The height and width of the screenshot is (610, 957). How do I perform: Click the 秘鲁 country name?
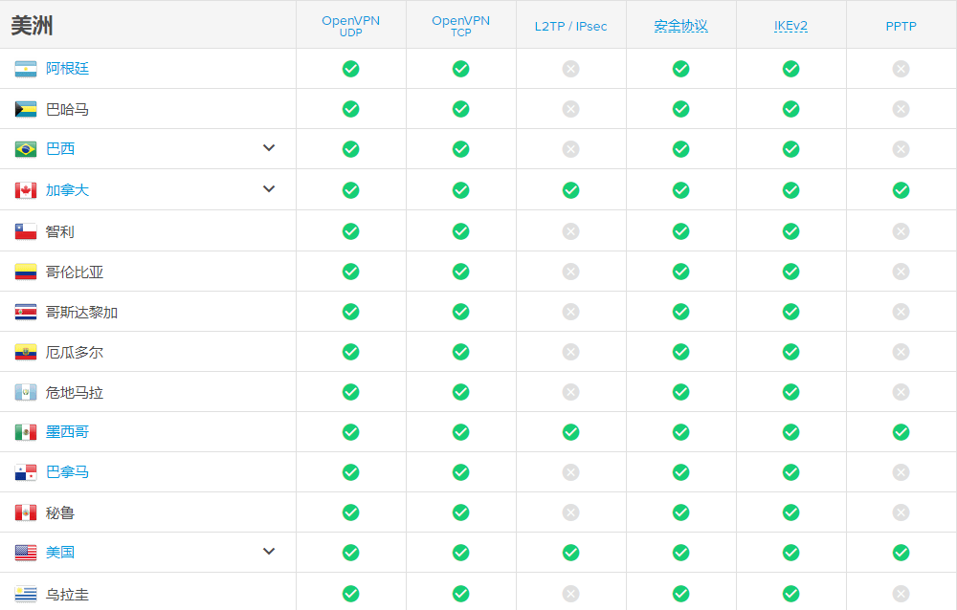point(59,513)
